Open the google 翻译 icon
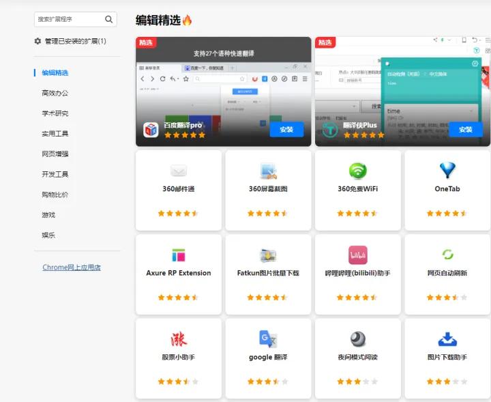 coord(268,339)
